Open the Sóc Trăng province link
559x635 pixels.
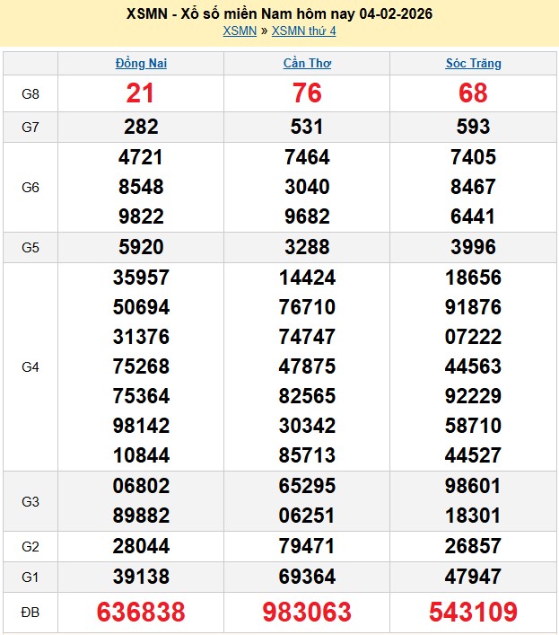pyautogui.click(x=473, y=63)
